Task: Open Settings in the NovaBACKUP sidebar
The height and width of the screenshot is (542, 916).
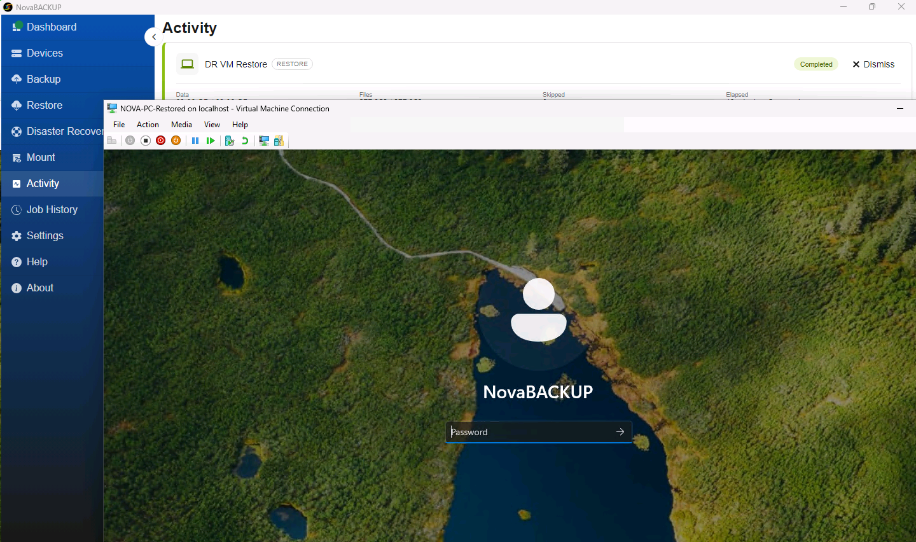Action: pyautogui.click(x=52, y=235)
